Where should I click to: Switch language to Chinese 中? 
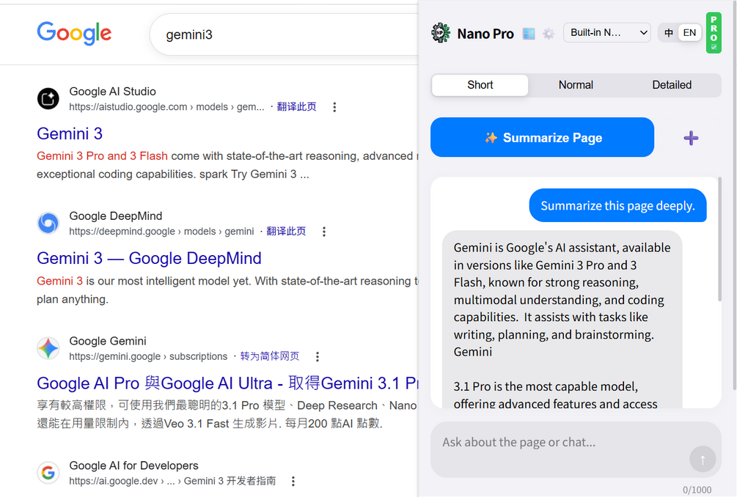pos(668,33)
